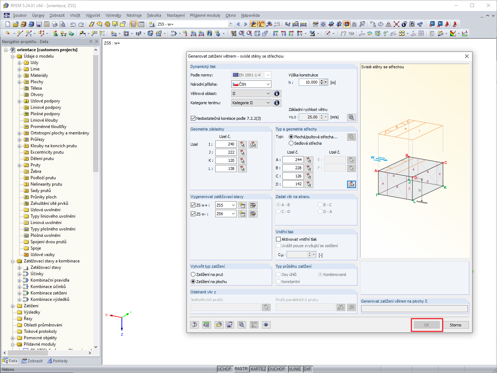This screenshot has width=497, height=373.
Task: Edit load case settings for ZS w-
Action: click(x=253, y=214)
